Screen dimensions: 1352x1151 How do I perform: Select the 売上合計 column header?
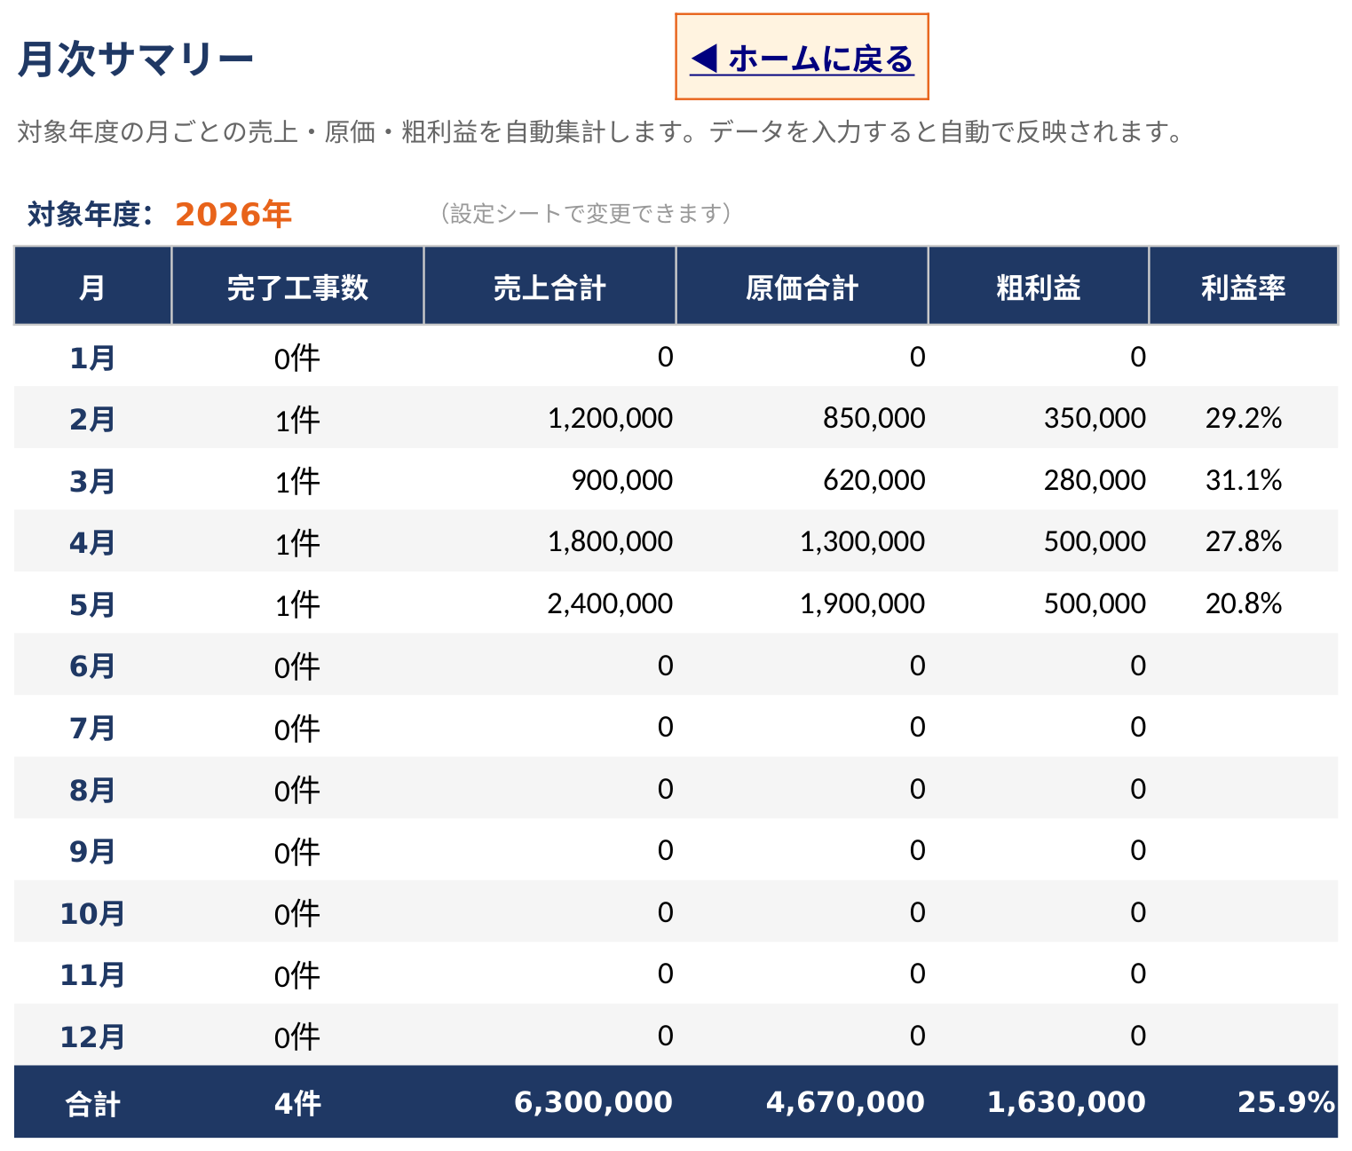[549, 287]
